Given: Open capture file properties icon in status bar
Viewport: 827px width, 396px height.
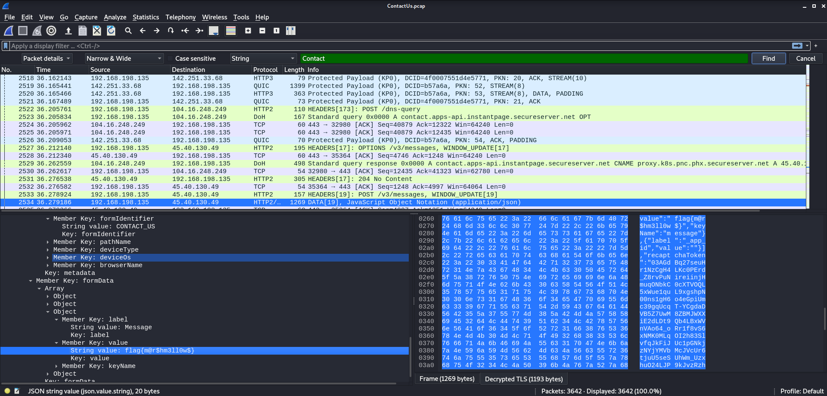Looking at the screenshot, I should [x=17, y=391].
